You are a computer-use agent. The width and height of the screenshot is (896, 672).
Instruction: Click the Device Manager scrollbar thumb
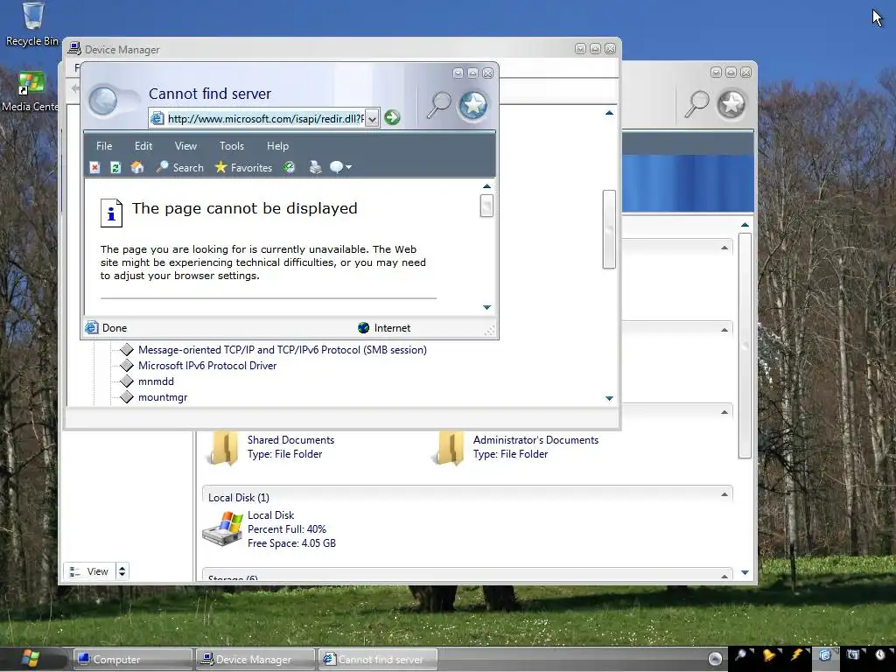click(x=609, y=229)
